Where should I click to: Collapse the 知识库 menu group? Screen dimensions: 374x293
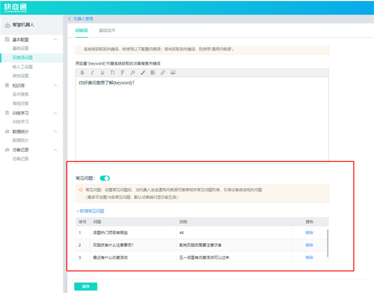coord(55,85)
